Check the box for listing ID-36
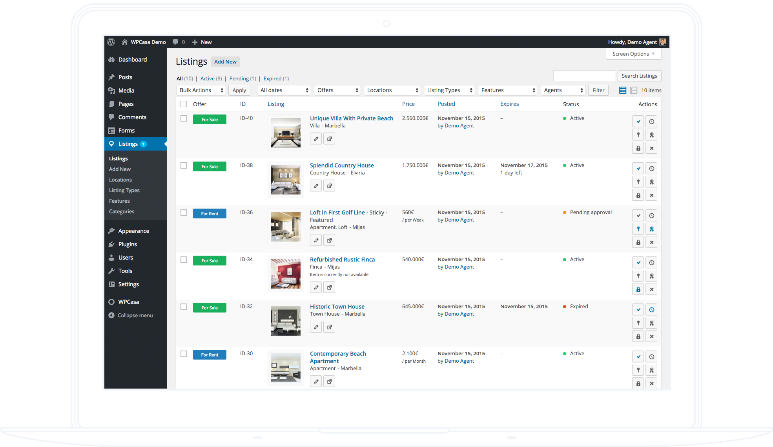Viewport: 773px width, 447px height. (x=184, y=213)
